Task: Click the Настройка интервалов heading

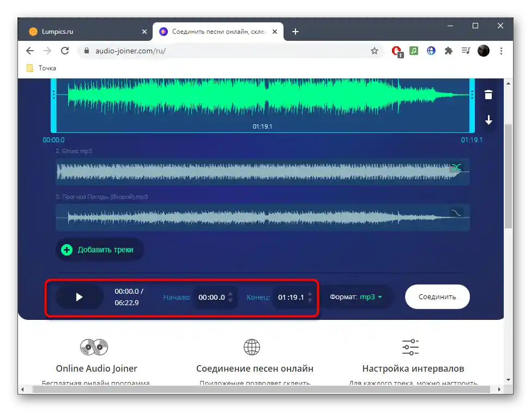Action: [413, 368]
